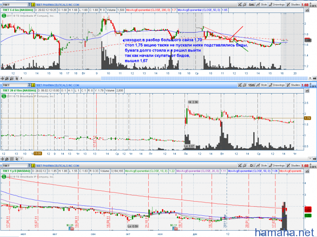Click 1.79 price label on 15m chart axis
The height and width of the screenshot is (237, 317).
(x=307, y=118)
